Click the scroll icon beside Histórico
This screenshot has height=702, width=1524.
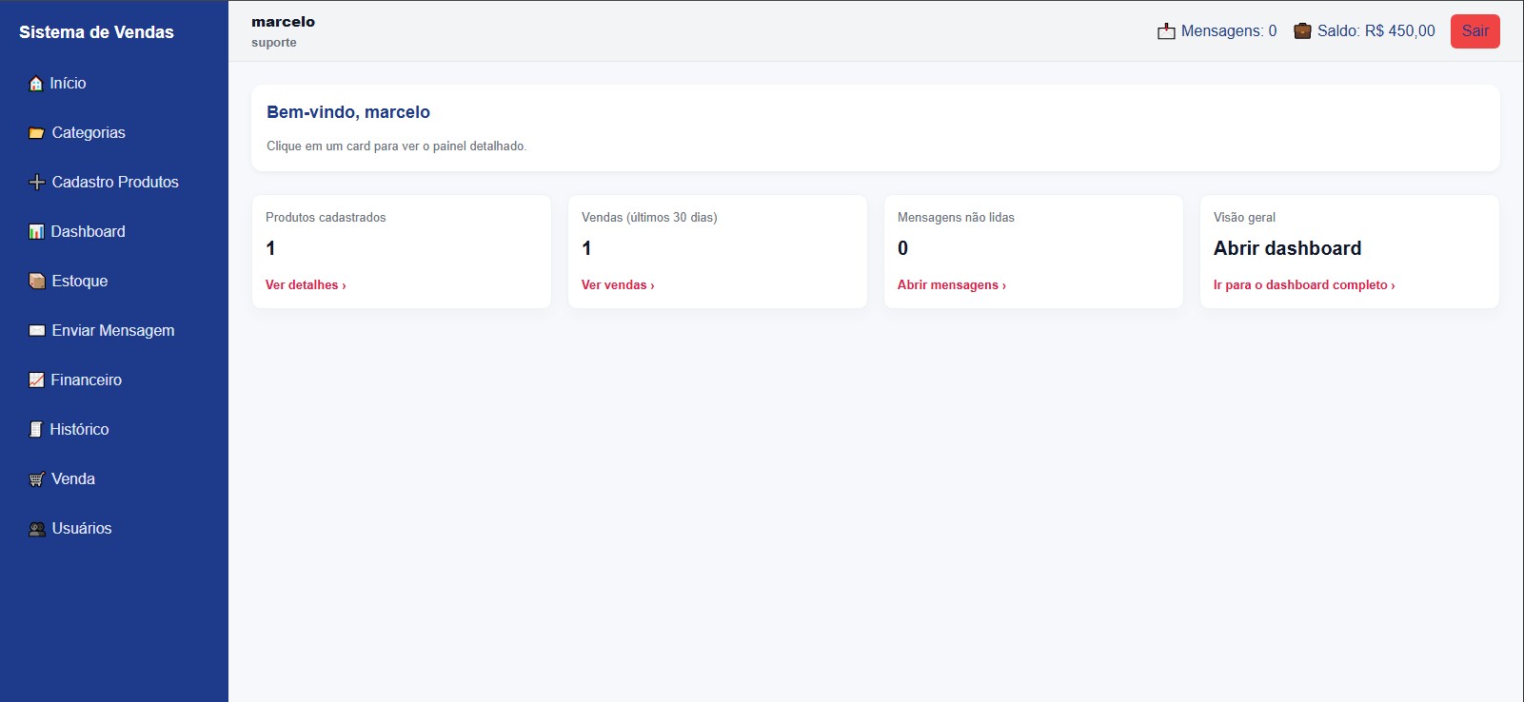(x=36, y=430)
